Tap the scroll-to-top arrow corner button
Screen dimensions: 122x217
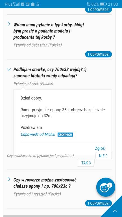coord(115,211)
